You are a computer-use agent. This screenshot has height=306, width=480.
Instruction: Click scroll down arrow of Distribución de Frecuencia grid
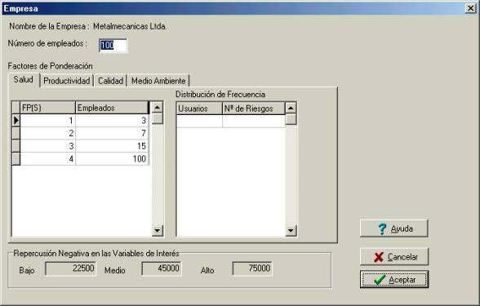point(291,230)
